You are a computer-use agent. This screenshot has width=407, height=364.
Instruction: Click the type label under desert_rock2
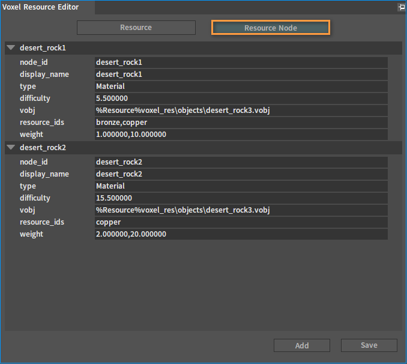28,186
